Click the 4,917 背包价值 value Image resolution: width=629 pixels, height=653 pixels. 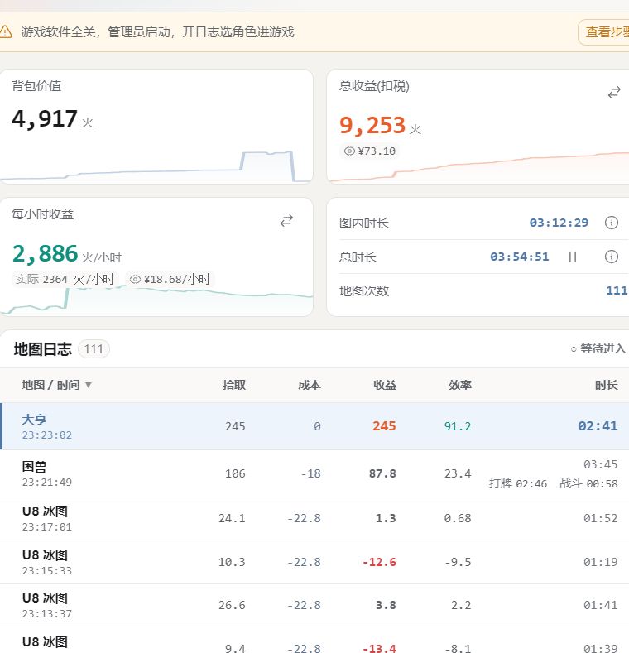point(45,118)
